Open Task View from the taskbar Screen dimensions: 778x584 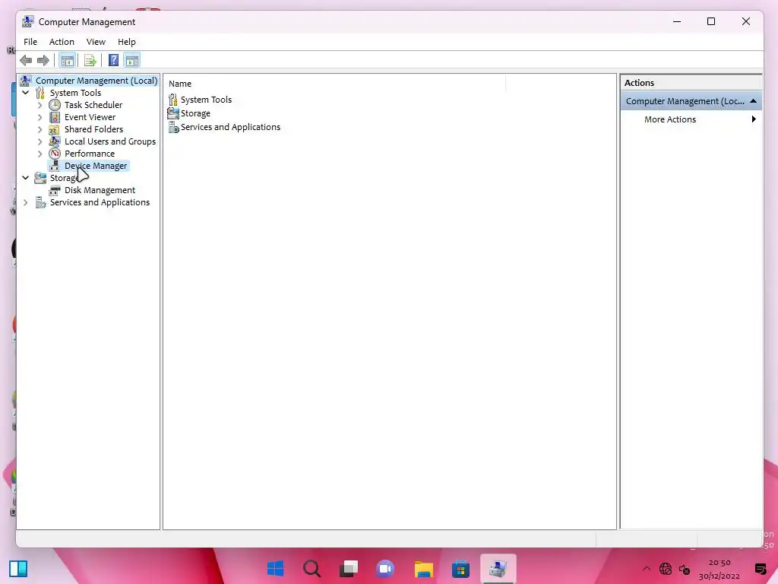[349, 569]
